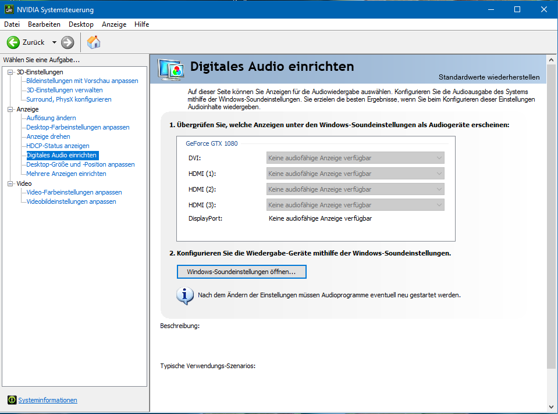Select Auflösung ändern in task tree

click(51, 118)
